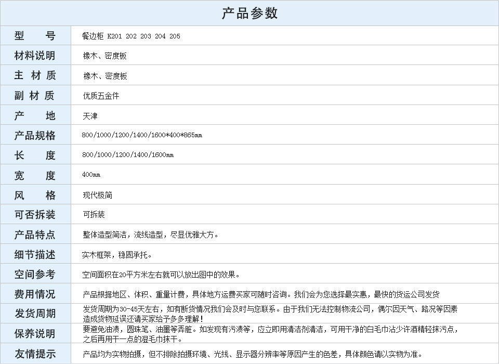Screen dimensions: 499x364
Task: Click the 可拆装 value
Action: click(94, 214)
